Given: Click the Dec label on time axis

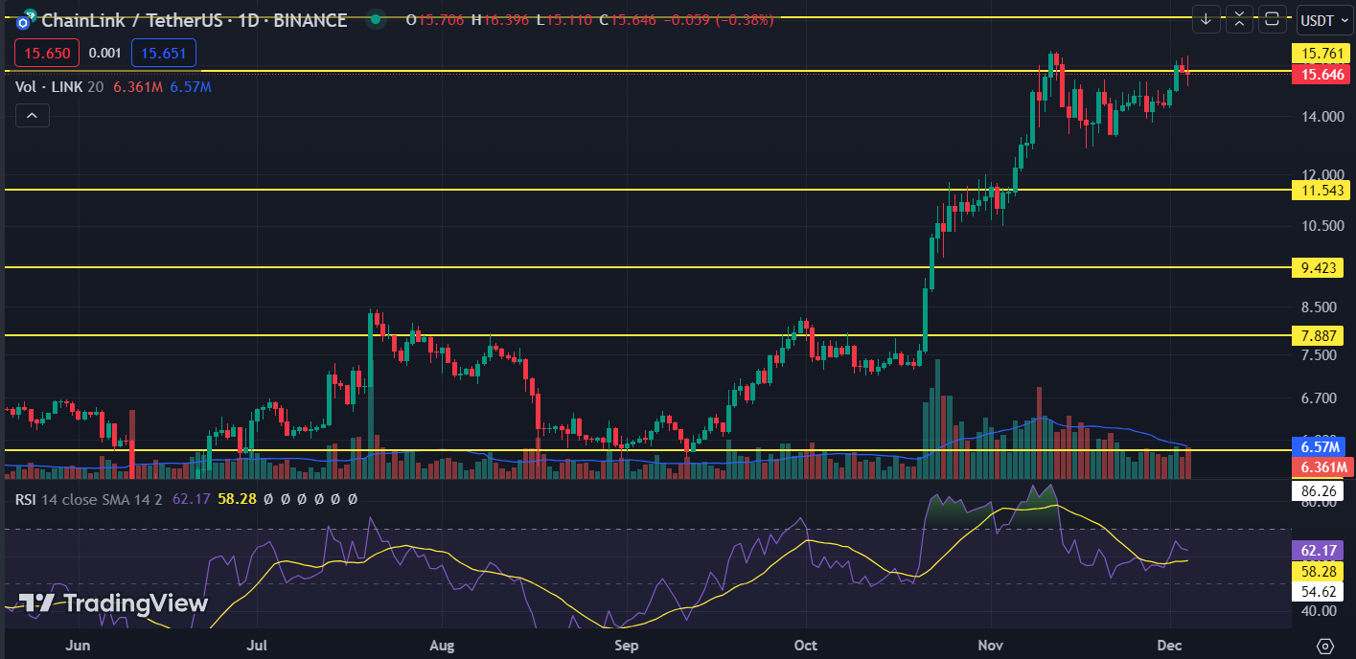Looking at the screenshot, I should coord(1168,645).
